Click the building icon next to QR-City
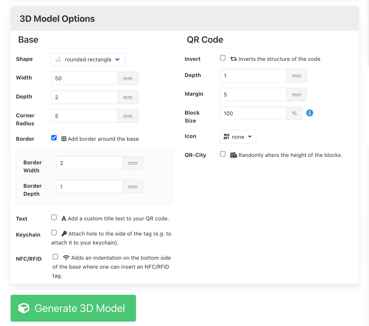The height and width of the screenshot is (326, 369). point(233,155)
